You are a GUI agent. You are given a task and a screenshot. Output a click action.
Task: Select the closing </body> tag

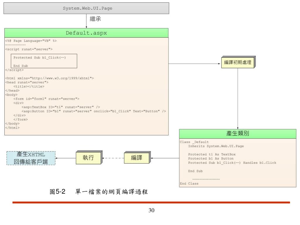tap(12, 124)
